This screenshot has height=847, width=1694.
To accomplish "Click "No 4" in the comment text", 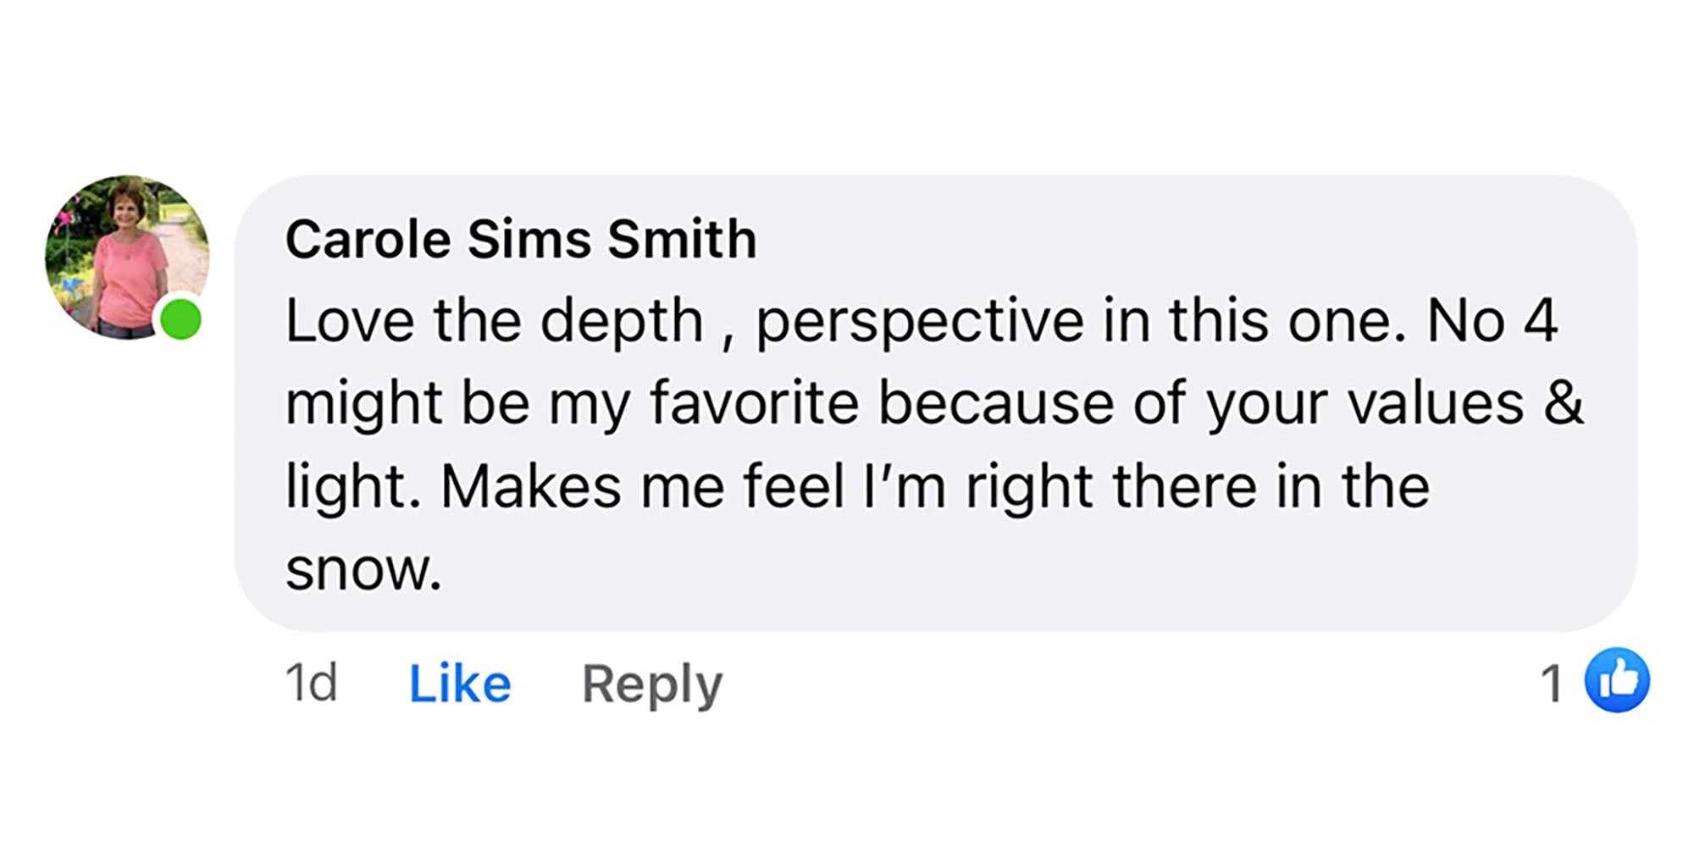I will (x=1492, y=321).
